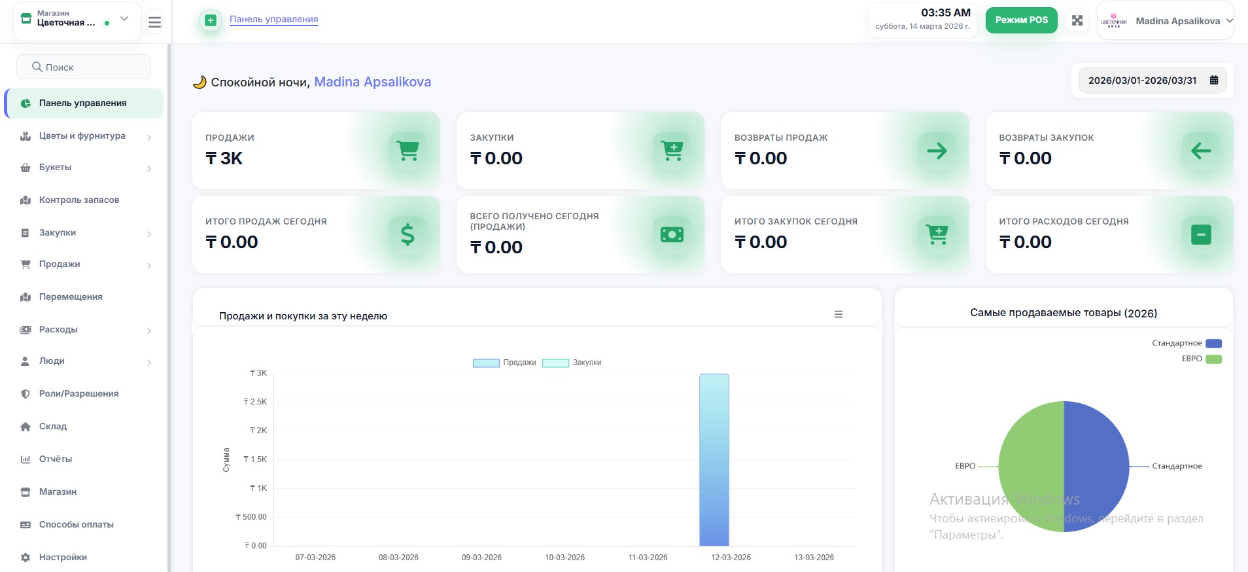The width and height of the screenshot is (1248, 572).
Task: Click the Режим POS button
Action: 1021,20
